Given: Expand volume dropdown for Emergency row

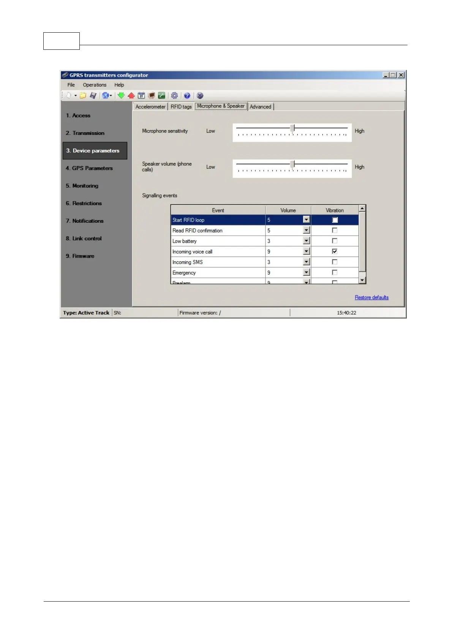Looking at the screenshot, I should 307,272.
